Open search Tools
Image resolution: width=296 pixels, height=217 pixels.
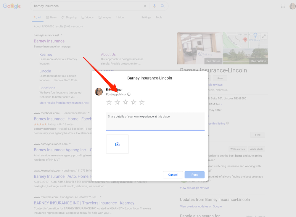pyautogui.click(x=159, y=18)
